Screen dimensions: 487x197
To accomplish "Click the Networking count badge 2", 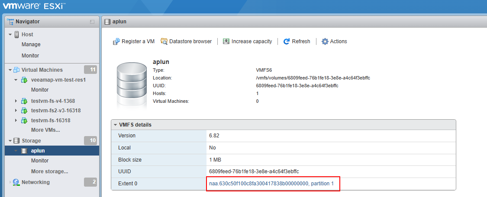I will click(90, 182).
